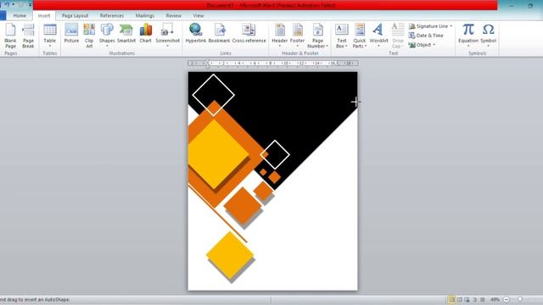Insert a Picture from file
Screen dimensions: 543x305
point(71,34)
